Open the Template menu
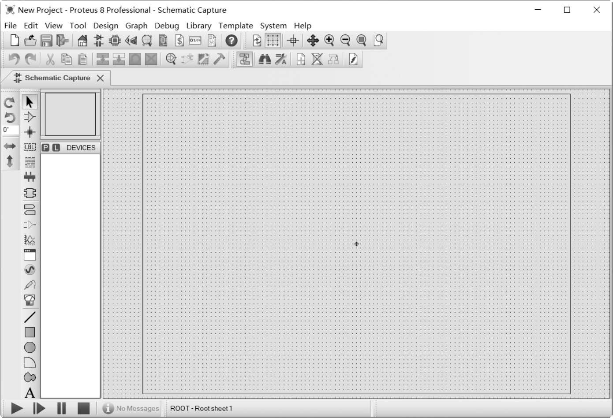The width and height of the screenshot is (613, 418). (235, 26)
